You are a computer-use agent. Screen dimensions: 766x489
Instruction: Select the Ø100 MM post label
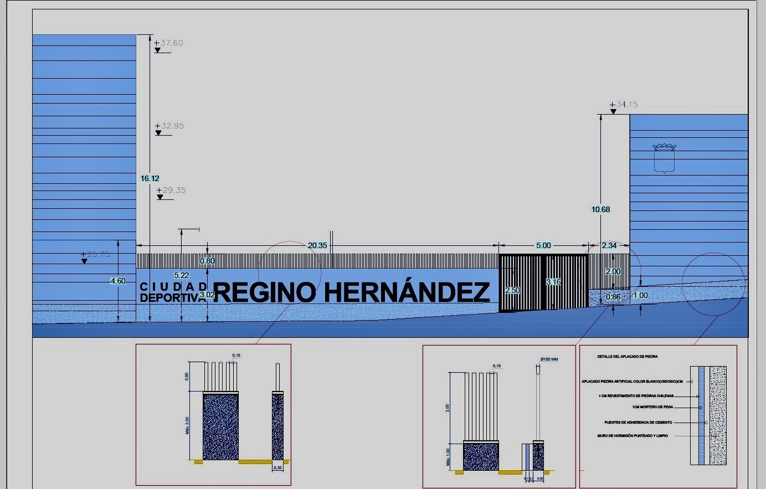point(549,359)
